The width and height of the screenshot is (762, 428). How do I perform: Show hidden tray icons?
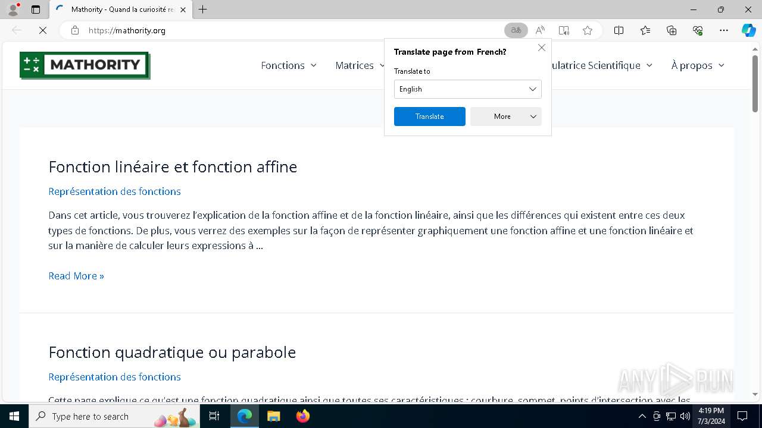[x=642, y=416]
